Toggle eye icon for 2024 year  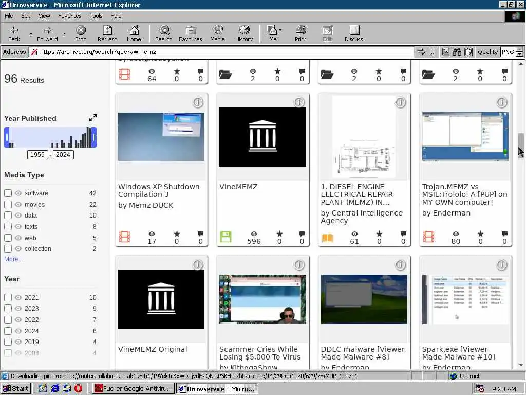pyautogui.click(x=18, y=331)
